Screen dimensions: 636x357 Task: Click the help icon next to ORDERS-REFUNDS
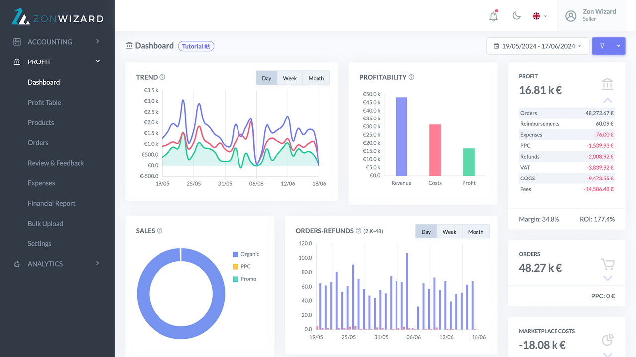click(358, 231)
